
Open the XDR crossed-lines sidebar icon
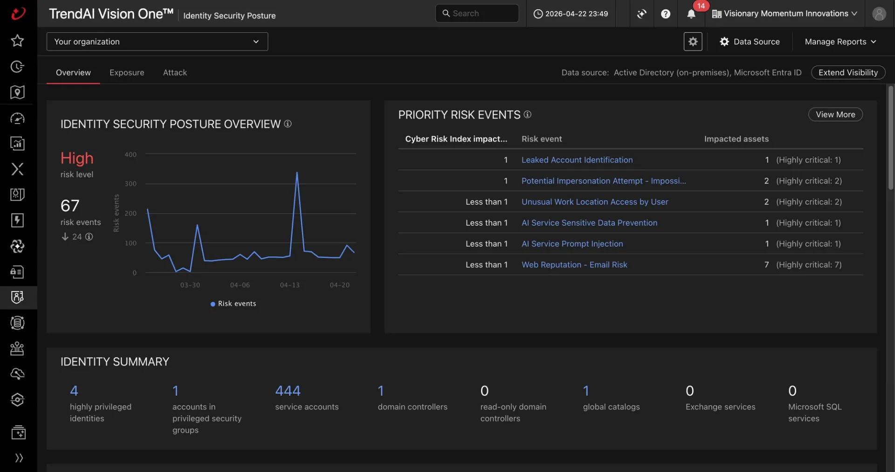tap(17, 169)
